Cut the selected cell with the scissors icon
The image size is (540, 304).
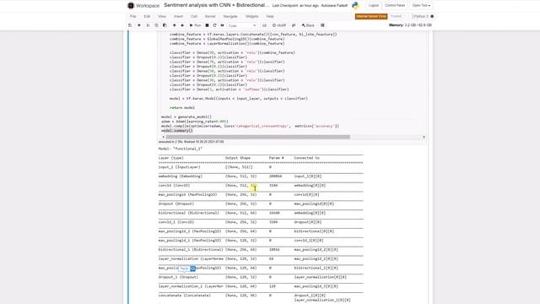[x=148, y=25]
